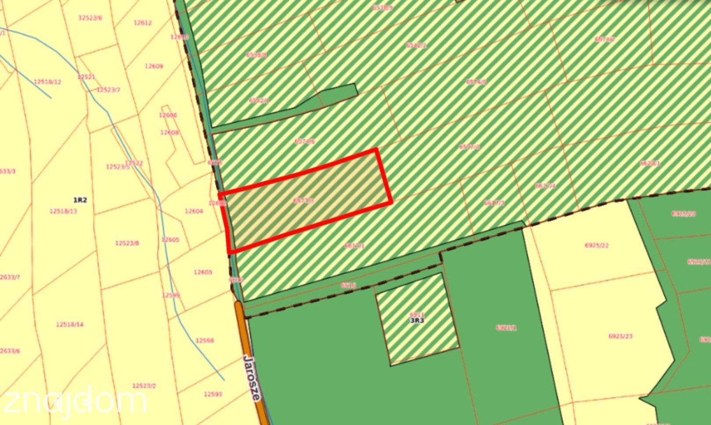
Task: Select the Jarosze street label
Action: click(253, 378)
